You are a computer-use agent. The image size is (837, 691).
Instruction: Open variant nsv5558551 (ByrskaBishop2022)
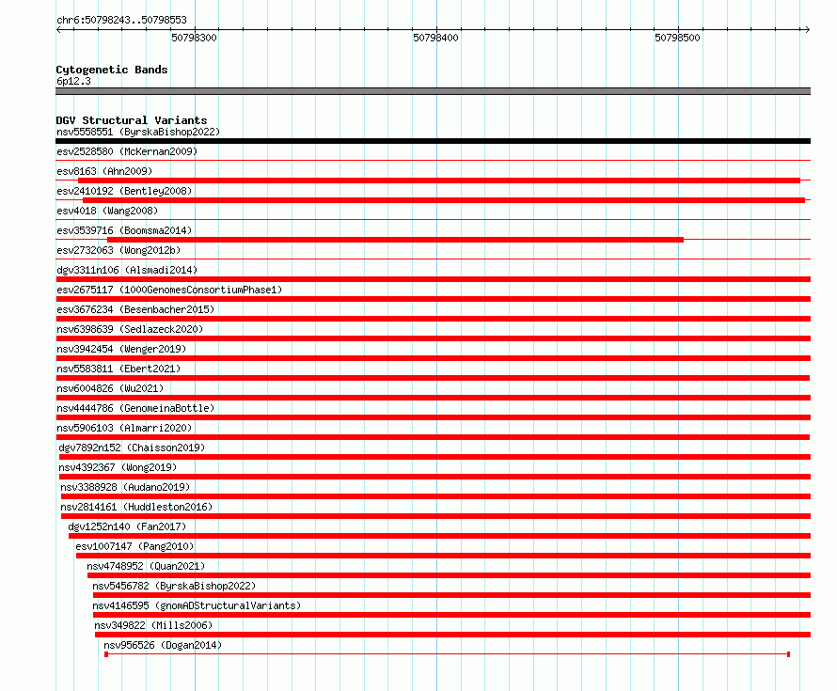tap(138, 132)
